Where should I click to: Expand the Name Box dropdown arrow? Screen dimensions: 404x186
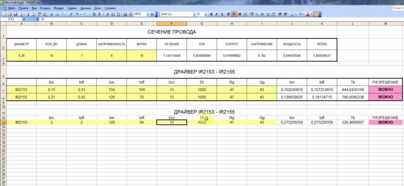[24, 19]
